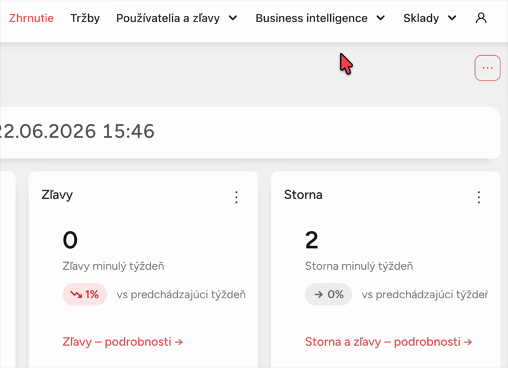Click the red three-dots more options button
This screenshot has height=368, width=508.
(x=487, y=68)
